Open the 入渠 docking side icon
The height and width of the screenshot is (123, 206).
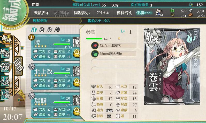(5, 81)
